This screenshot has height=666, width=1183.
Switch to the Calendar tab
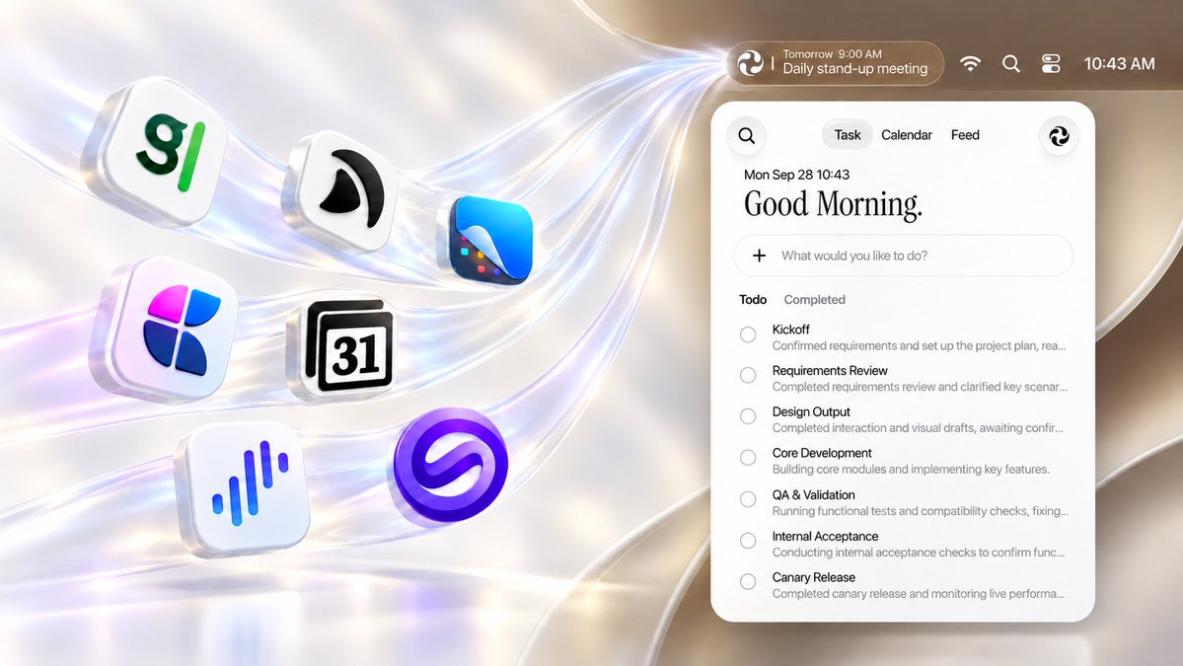(x=906, y=135)
